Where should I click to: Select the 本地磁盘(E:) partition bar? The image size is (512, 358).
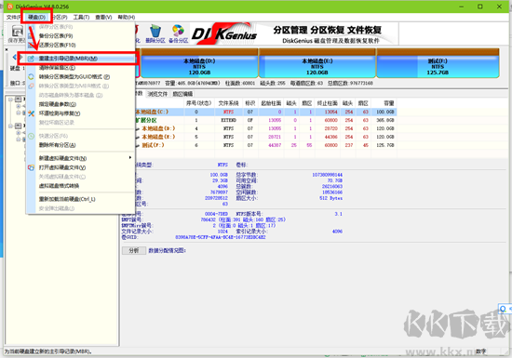tap(317, 63)
